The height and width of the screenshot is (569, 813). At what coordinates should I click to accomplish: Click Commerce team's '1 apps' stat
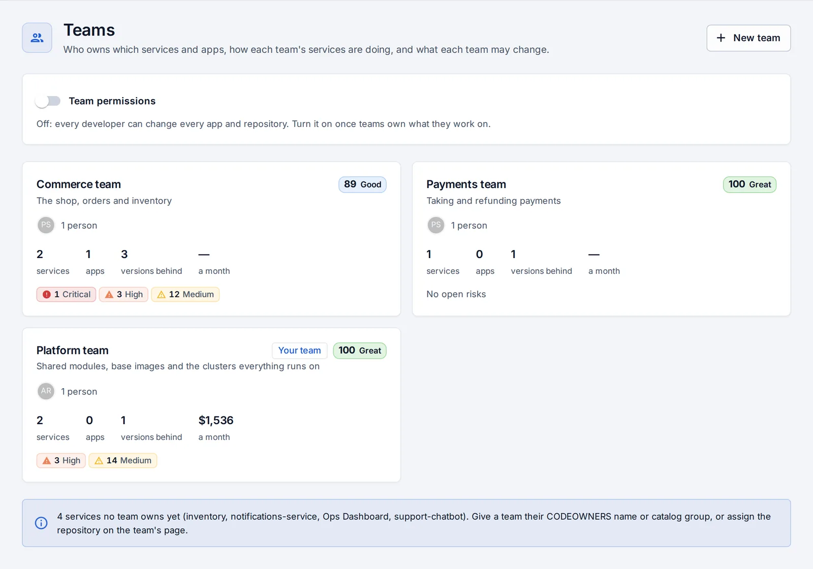tap(95, 262)
